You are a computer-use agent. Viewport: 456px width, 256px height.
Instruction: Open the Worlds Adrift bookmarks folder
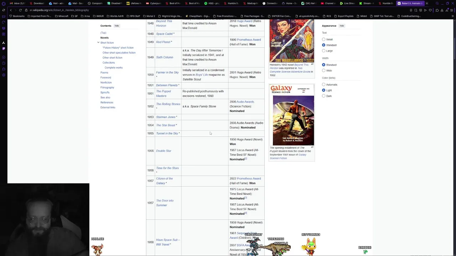pyautogui.click(x=115, y=16)
